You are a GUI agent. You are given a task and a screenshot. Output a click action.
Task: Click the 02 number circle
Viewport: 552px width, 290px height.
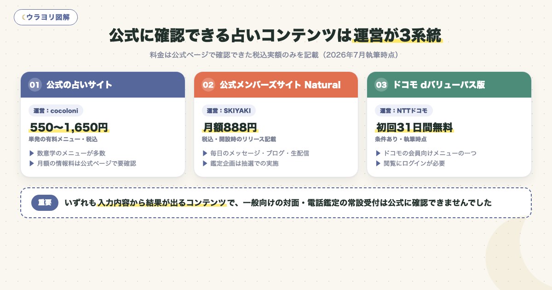point(208,85)
